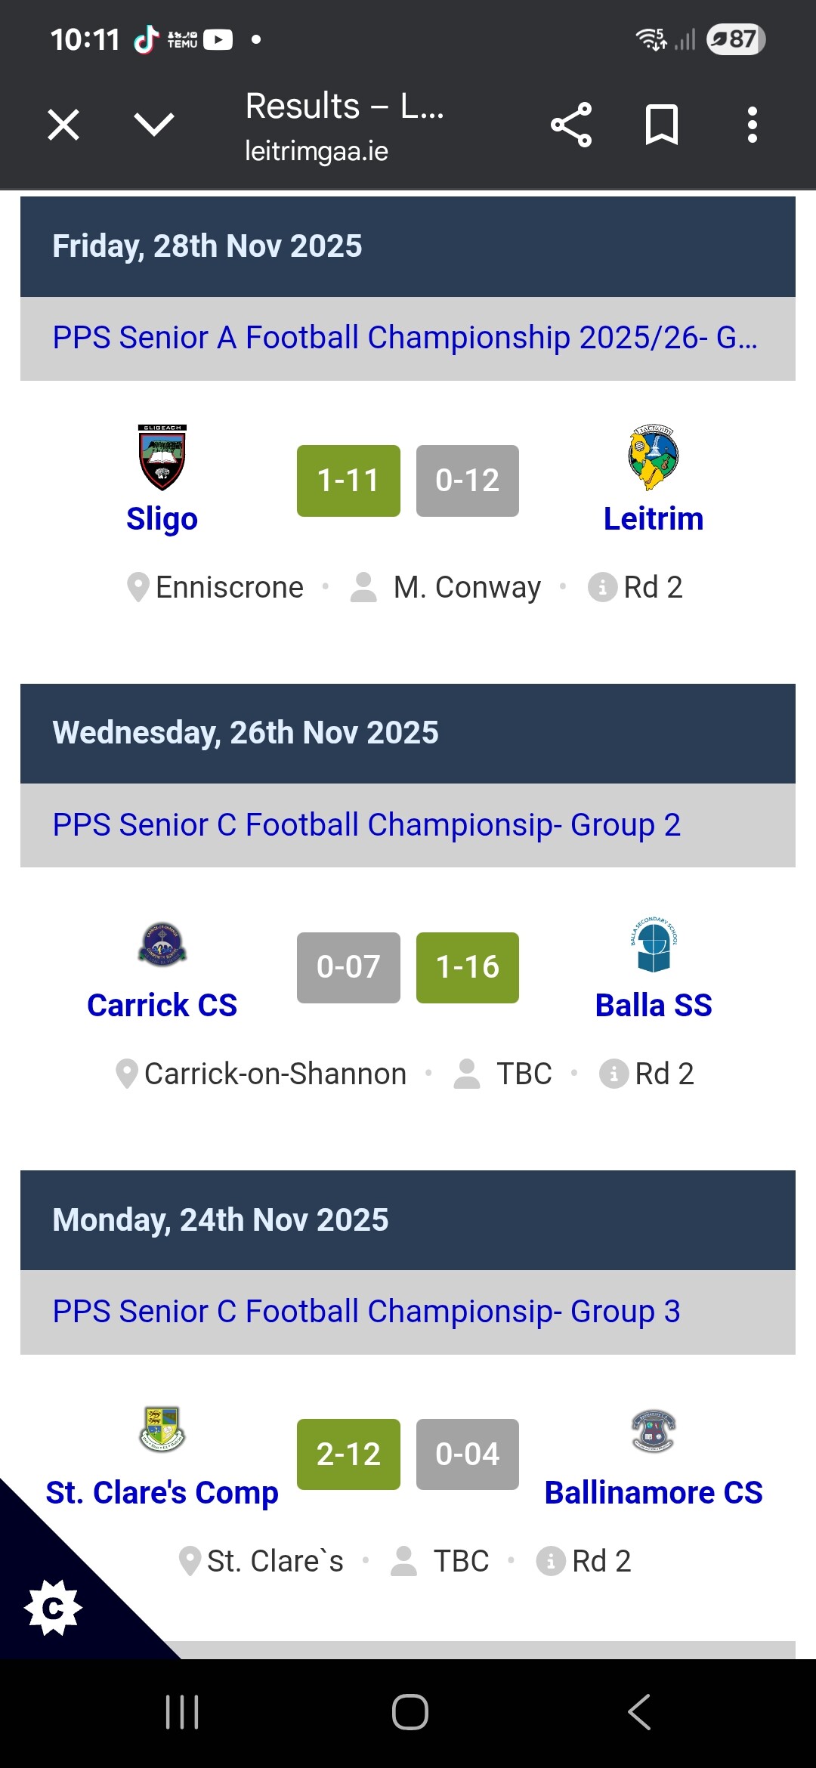
Task: Open the three-dot browser menu
Action: (752, 125)
